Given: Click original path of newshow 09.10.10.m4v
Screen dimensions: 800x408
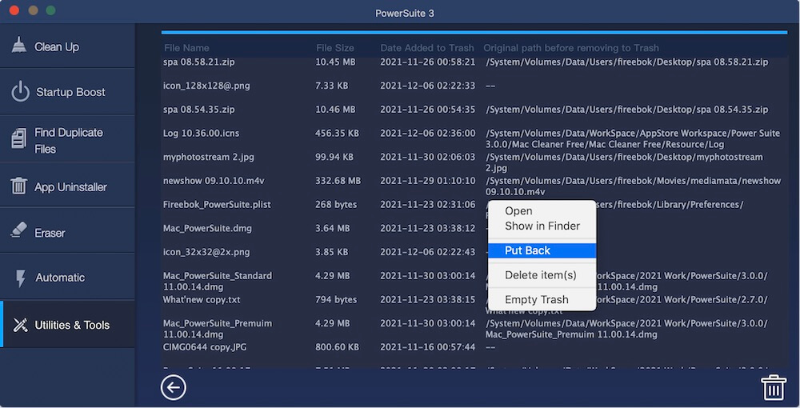Looking at the screenshot, I should pyautogui.click(x=633, y=186).
